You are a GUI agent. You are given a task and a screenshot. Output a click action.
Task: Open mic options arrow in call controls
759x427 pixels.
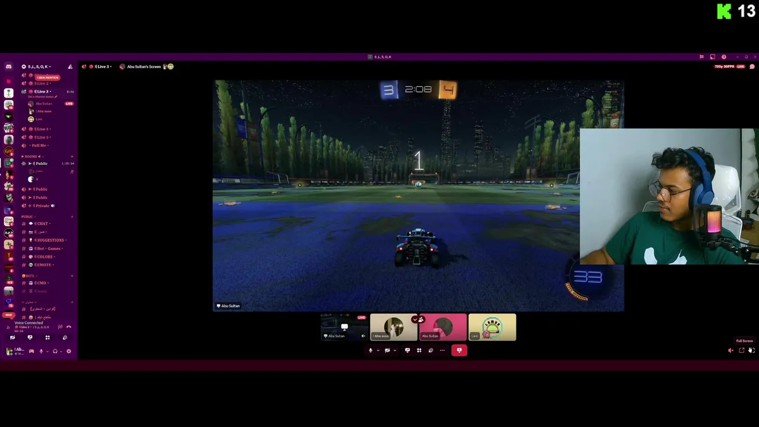pos(378,350)
